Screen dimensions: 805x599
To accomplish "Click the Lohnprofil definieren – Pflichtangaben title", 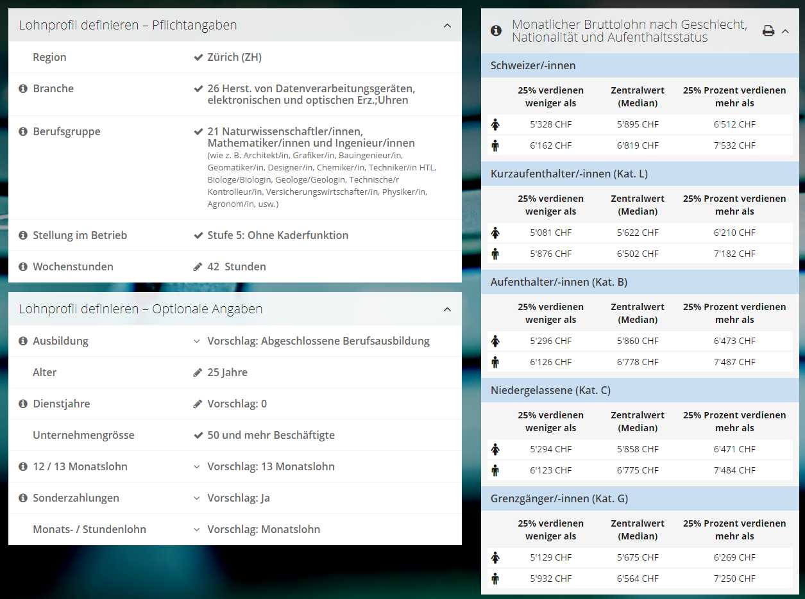I will tap(128, 26).
